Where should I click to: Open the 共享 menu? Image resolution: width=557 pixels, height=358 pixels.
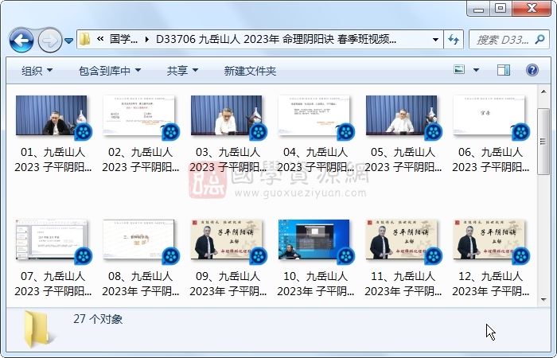182,71
